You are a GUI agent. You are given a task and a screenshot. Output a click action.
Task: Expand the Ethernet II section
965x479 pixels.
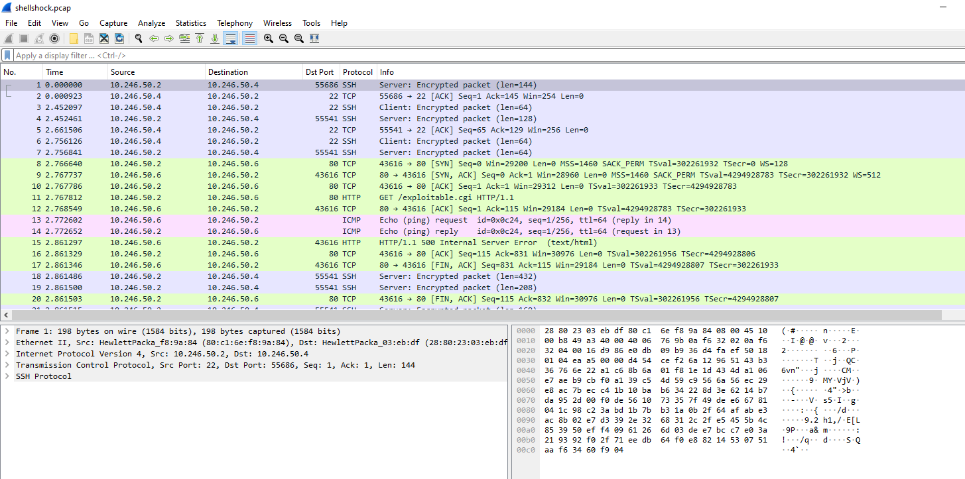[7, 343]
